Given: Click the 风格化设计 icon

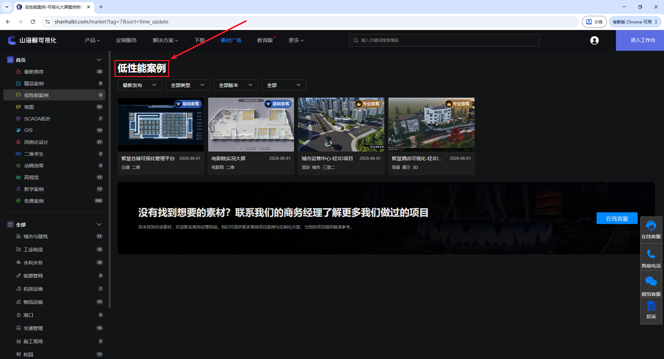Looking at the screenshot, I should tap(18, 142).
